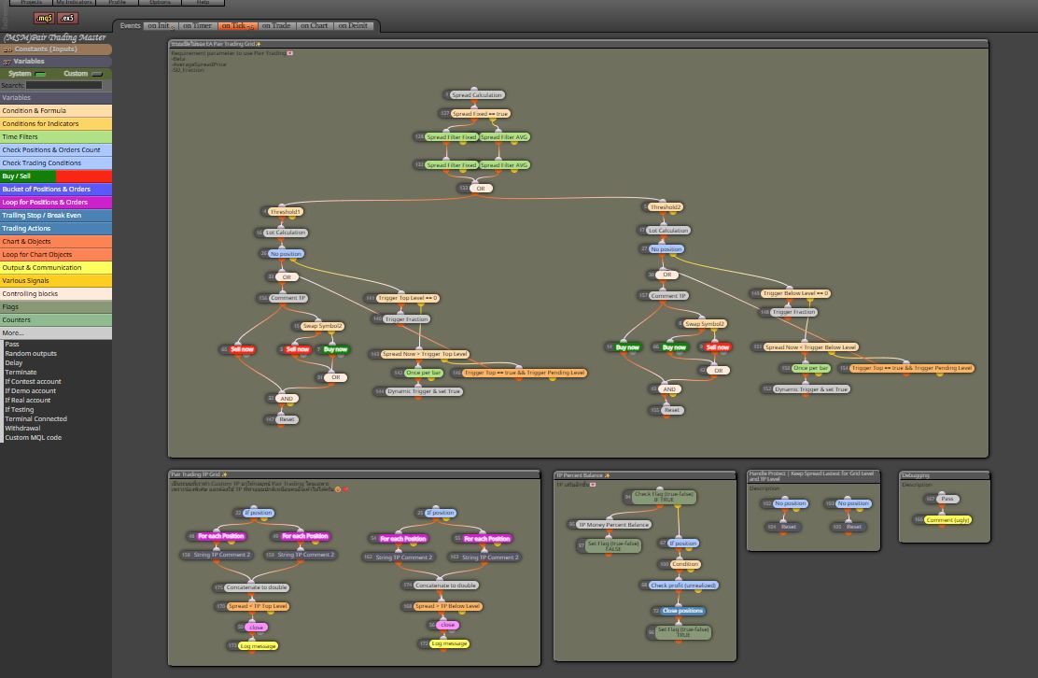Select the Threshold2 condition node
This screenshot has height=678, width=1038.
pos(666,207)
